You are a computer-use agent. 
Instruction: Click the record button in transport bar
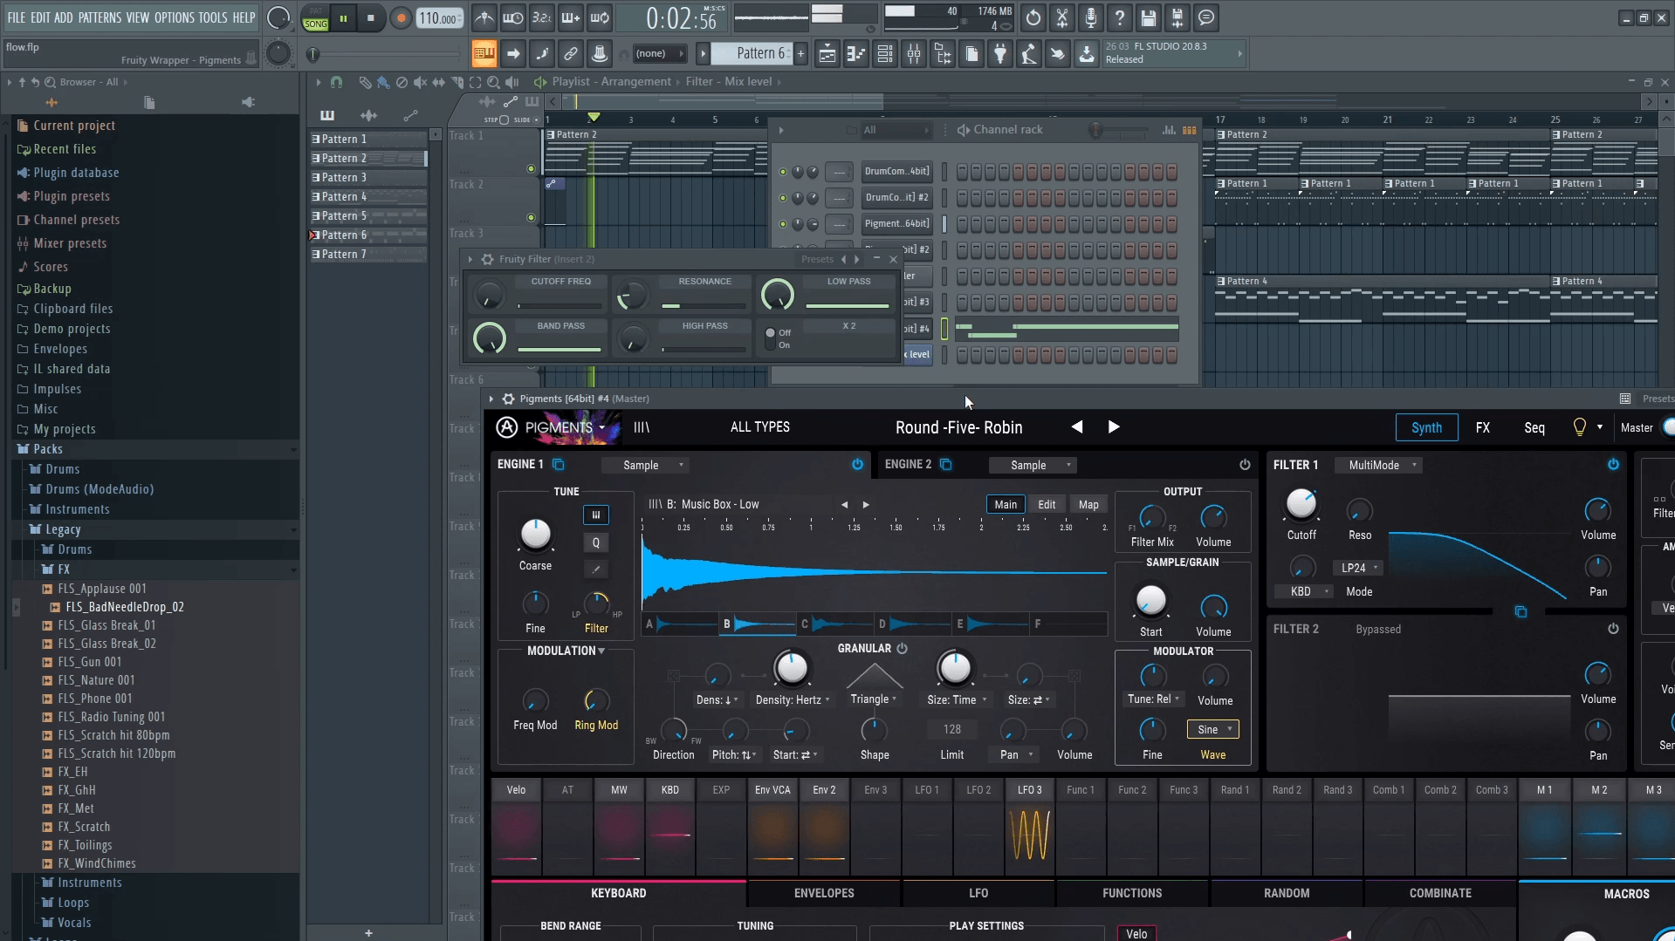[x=401, y=17]
